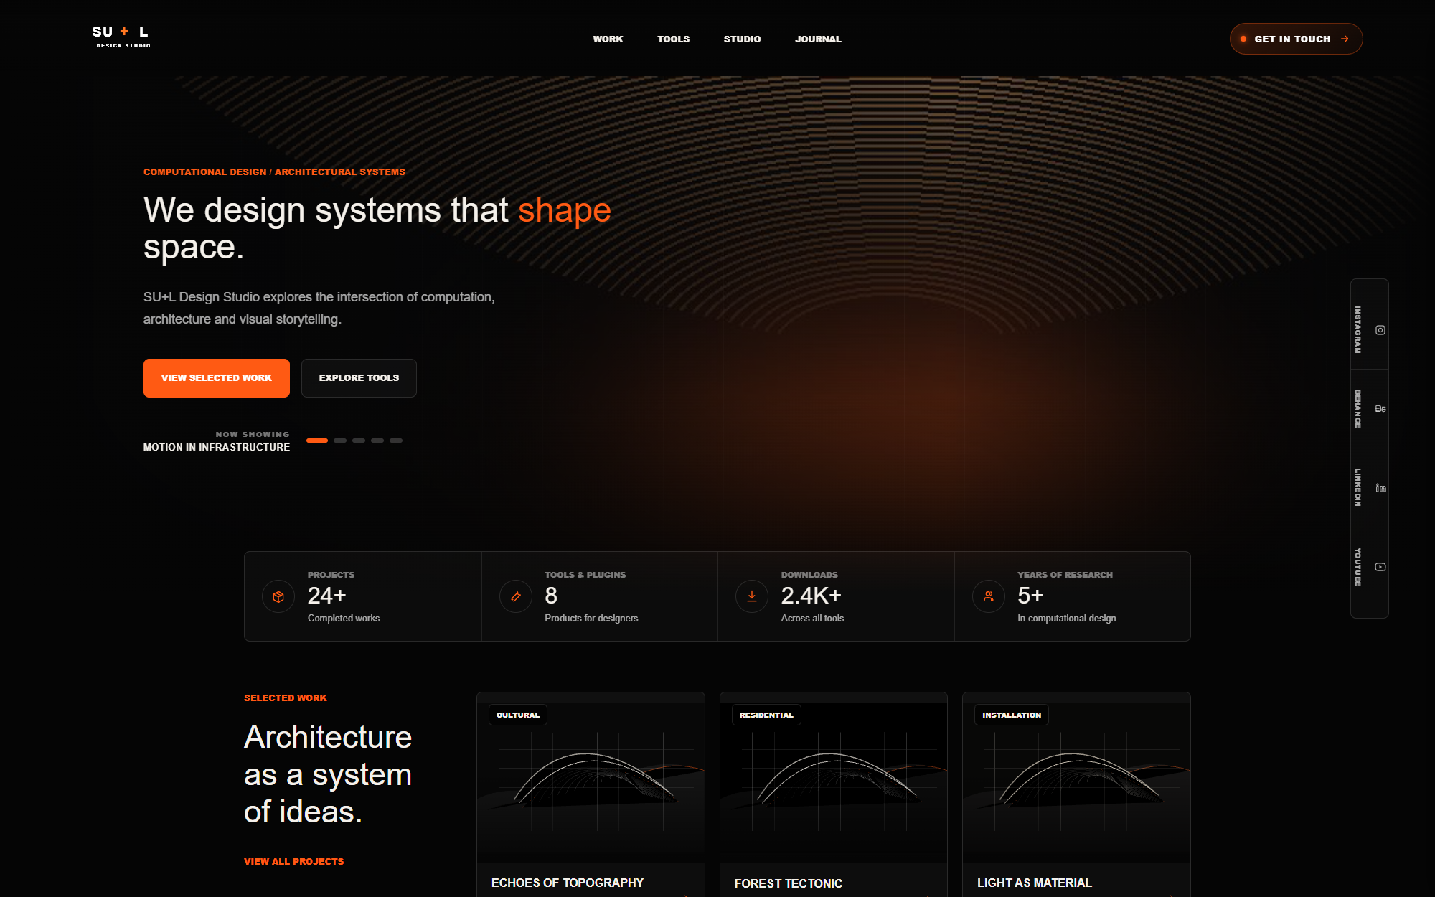Image resolution: width=1435 pixels, height=897 pixels.
Task: Click "Computational Design / Architectural Systems" tagline
Action: (x=274, y=172)
